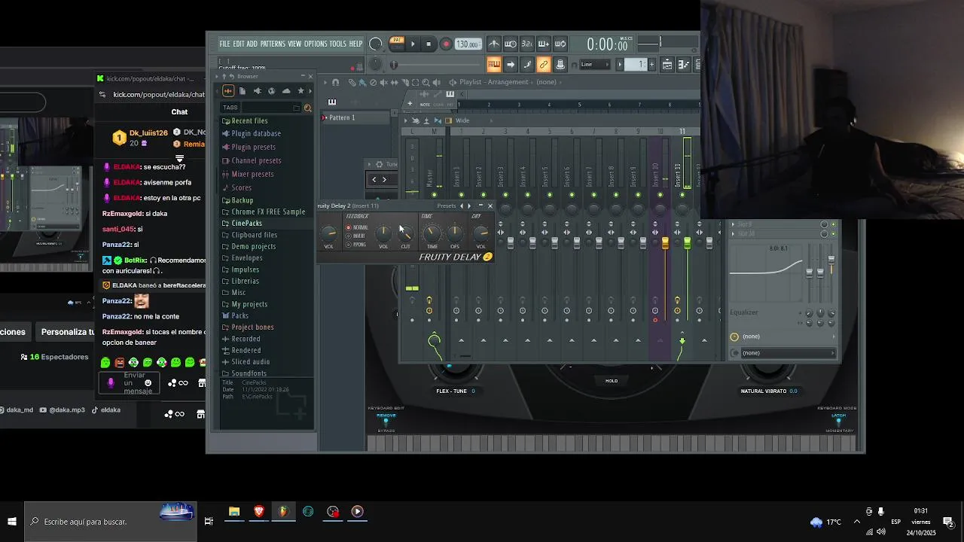Toggle the PAT/SONG mode switch
This screenshot has height=542, width=964.
coord(397,44)
